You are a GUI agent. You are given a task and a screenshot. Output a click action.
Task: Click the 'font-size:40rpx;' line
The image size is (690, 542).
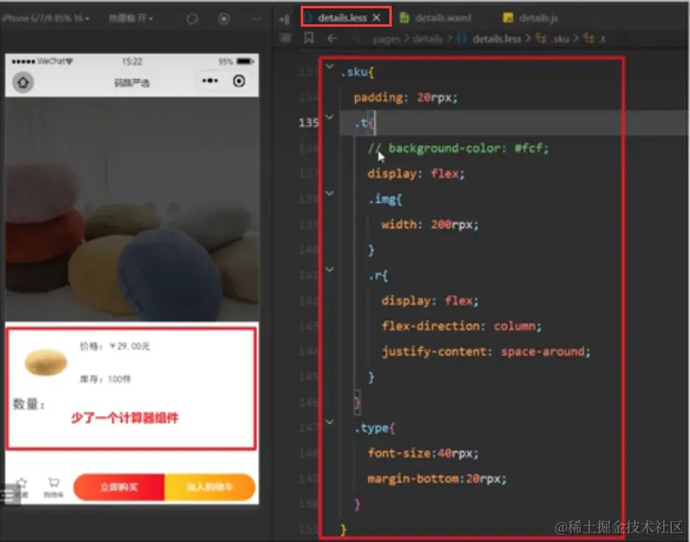click(423, 453)
